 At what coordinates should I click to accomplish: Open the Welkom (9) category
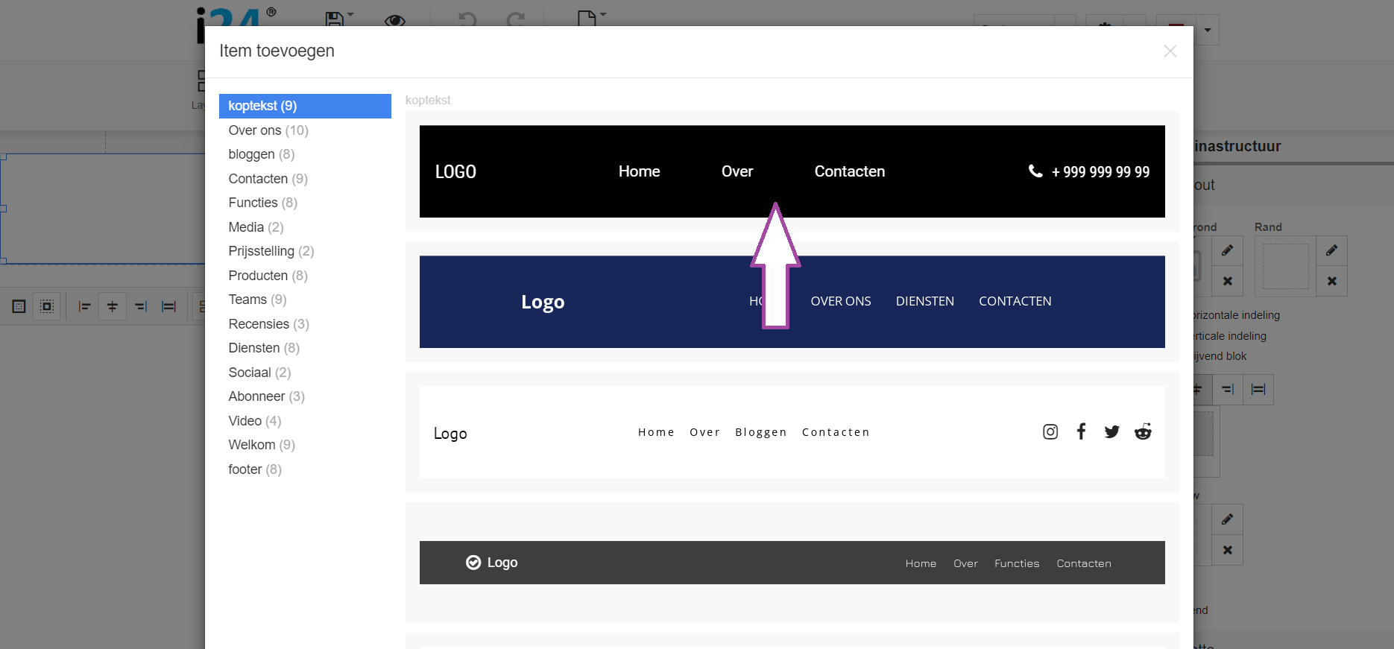pyautogui.click(x=262, y=445)
